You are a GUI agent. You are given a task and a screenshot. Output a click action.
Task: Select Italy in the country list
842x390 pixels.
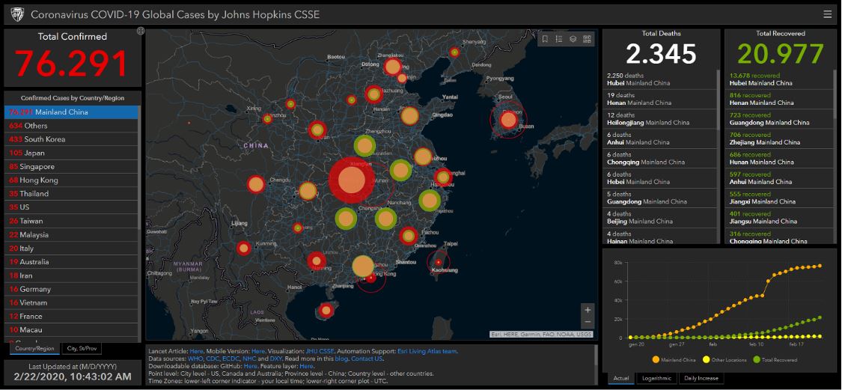[27, 249]
